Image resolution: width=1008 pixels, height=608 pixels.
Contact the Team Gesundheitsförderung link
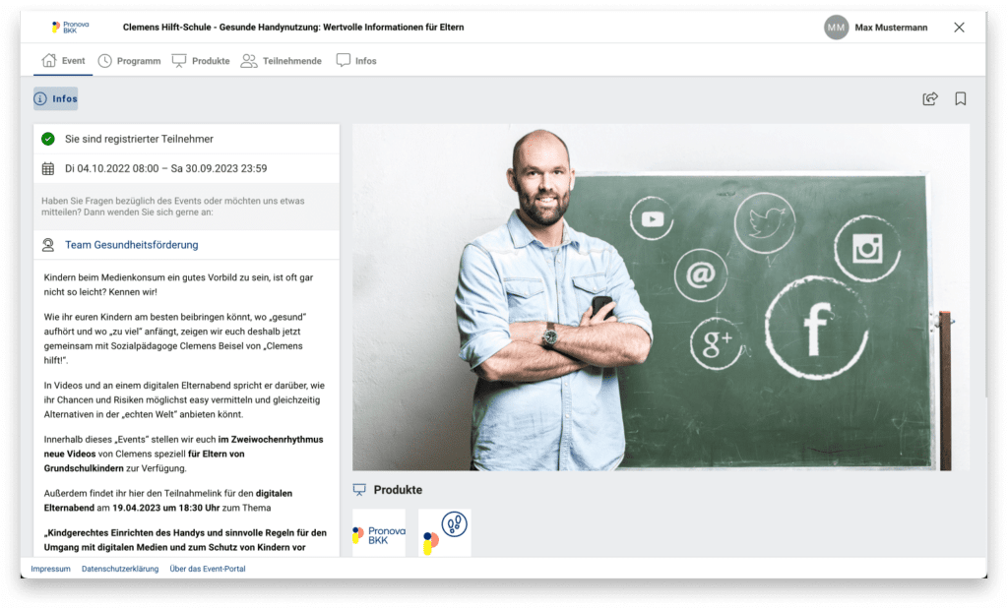(131, 244)
